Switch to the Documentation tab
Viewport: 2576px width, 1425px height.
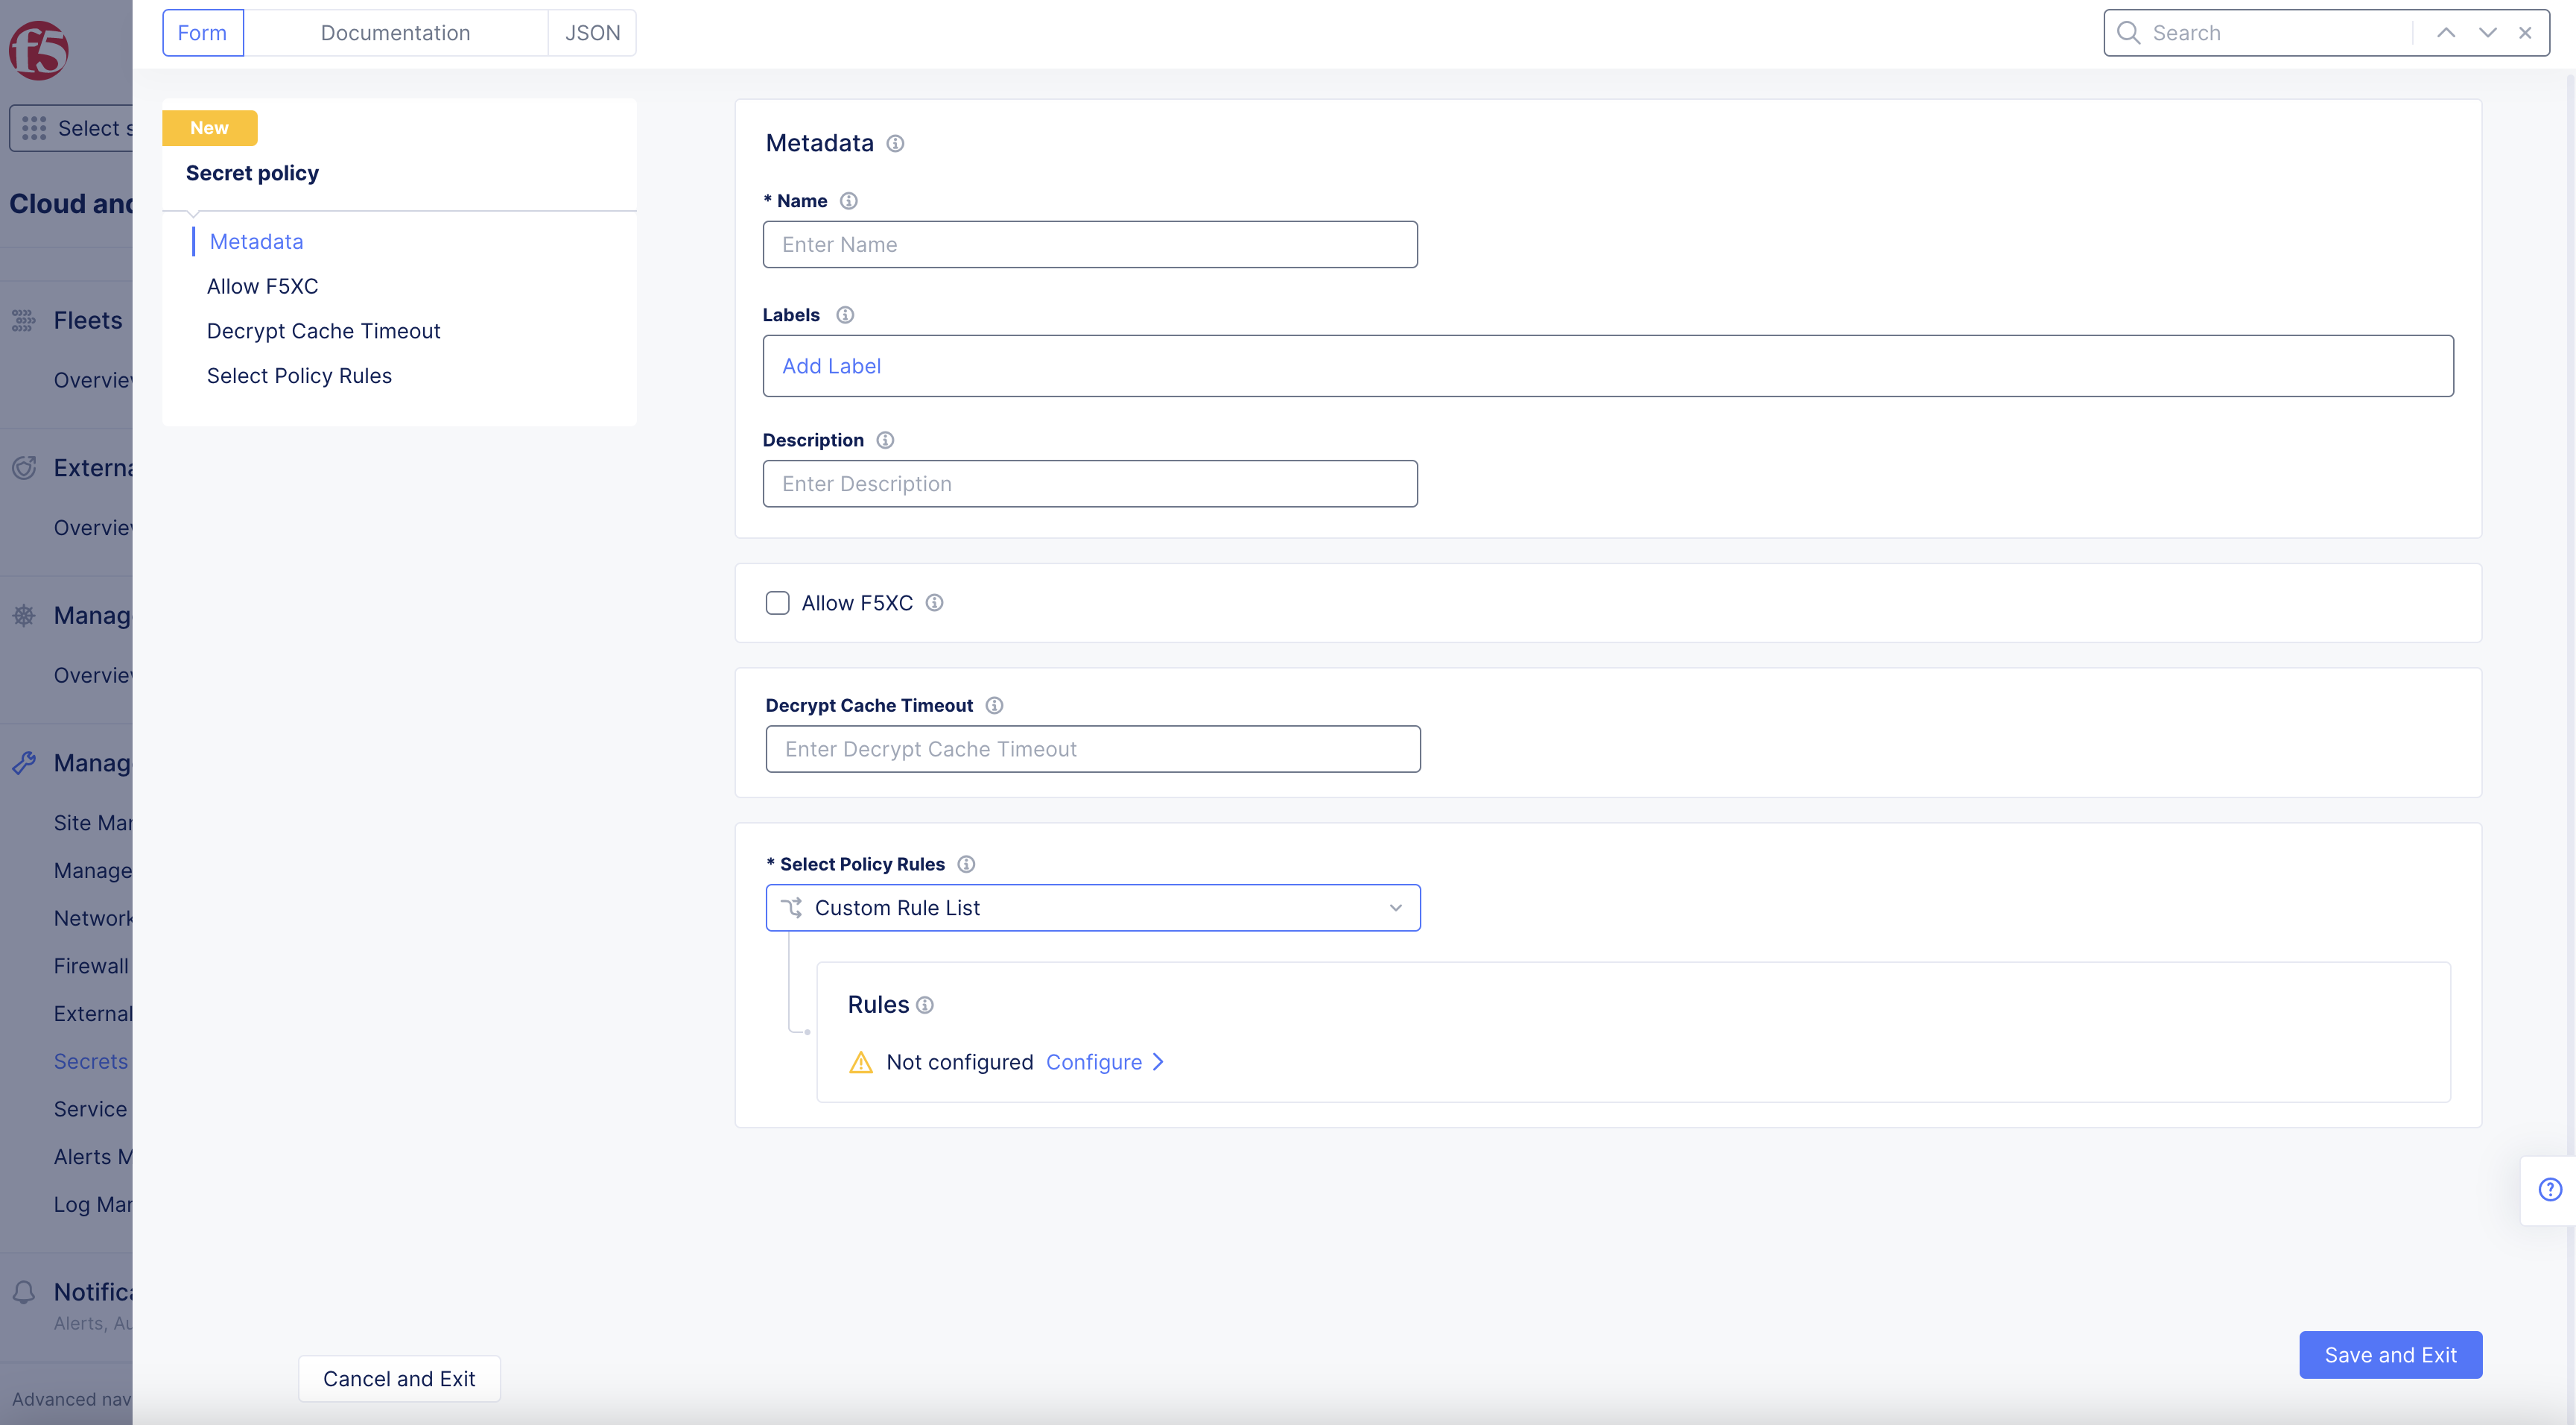tap(395, 33)
